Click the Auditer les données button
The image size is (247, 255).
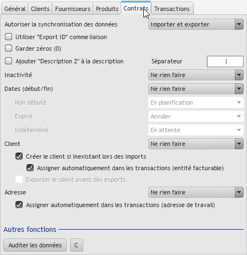(35, 245)
